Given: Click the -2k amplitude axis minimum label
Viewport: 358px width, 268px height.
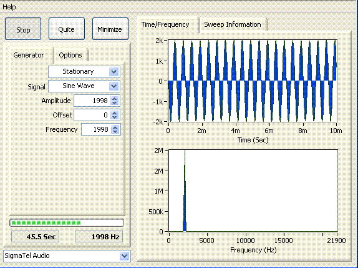Looking at the screenshot, I should coord(158,122).
